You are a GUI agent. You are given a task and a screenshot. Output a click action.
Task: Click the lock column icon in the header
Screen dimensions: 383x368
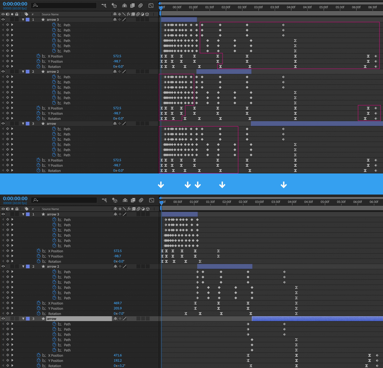[x=17, y=14]
